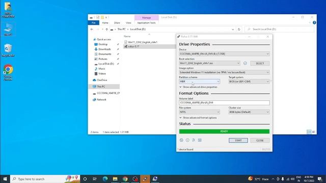Click the checksum icon beside Boot selection
326x183 pixels.
[245, 63]
